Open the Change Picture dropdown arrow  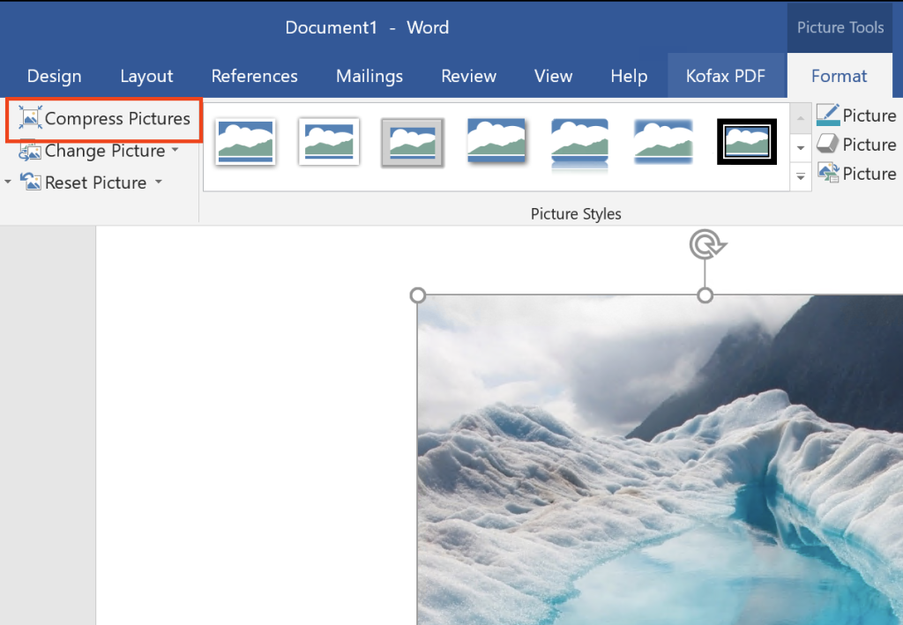[x=175, y=151]
